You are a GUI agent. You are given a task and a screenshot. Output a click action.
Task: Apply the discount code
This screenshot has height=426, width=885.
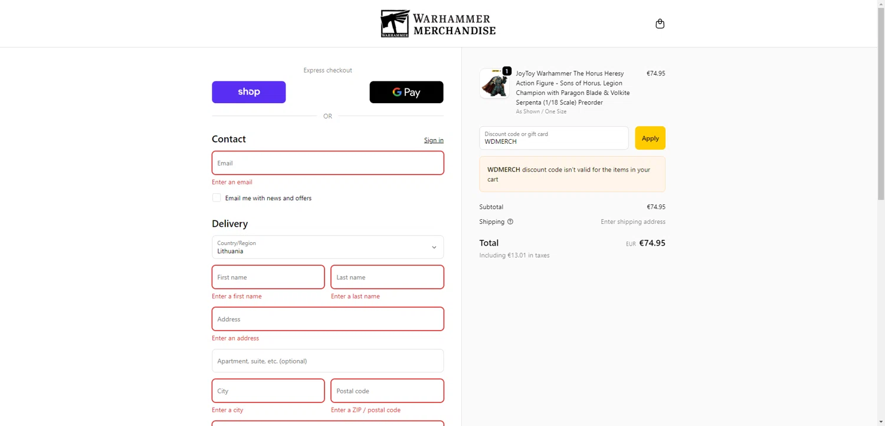[x=650, y=138]
